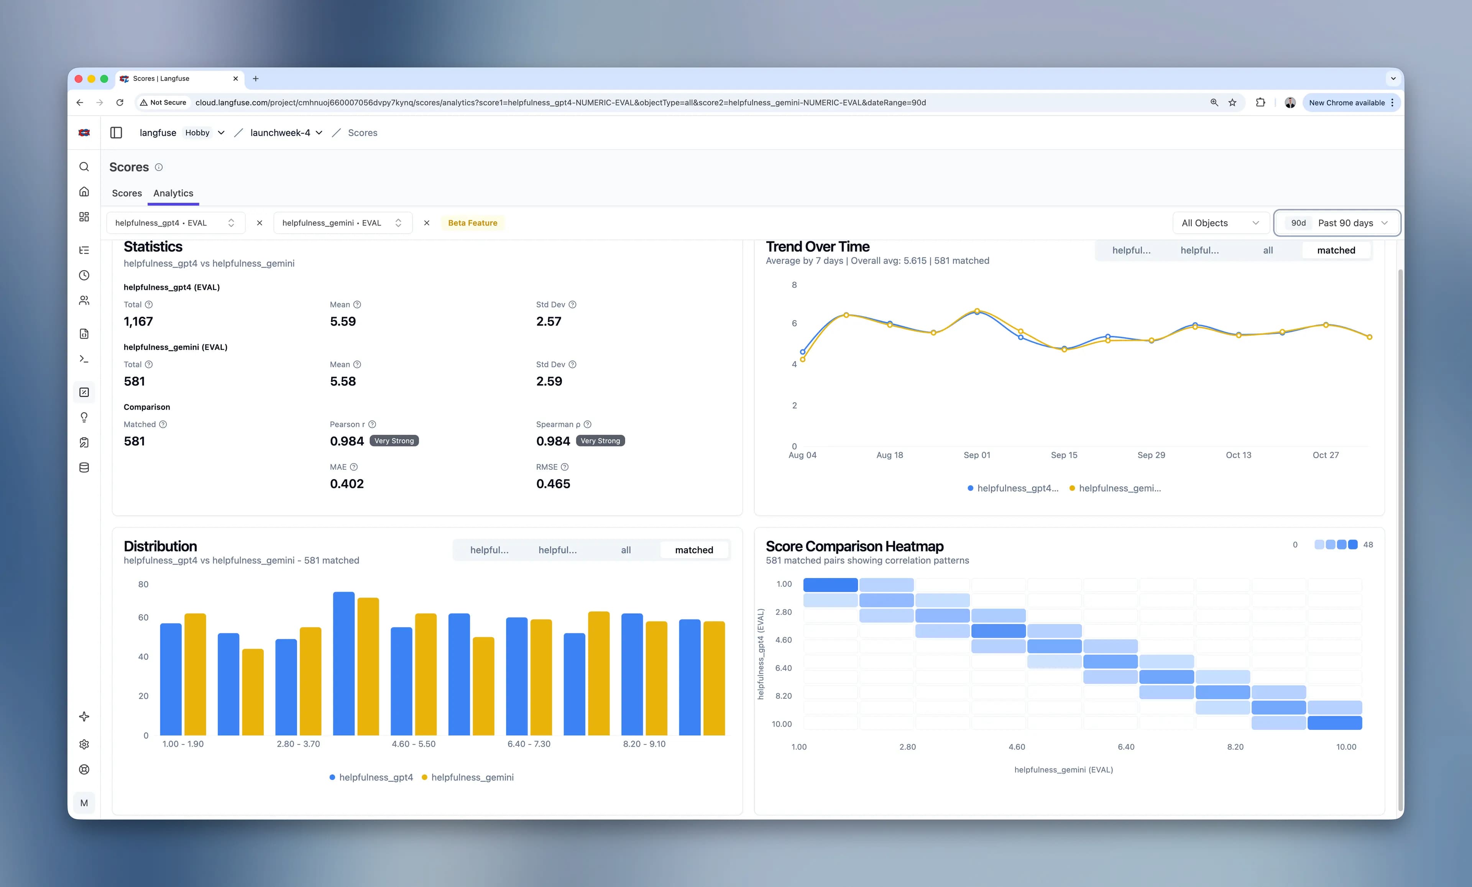
Task: Open the Dashboards grid icon
Action: pos(84,217)
